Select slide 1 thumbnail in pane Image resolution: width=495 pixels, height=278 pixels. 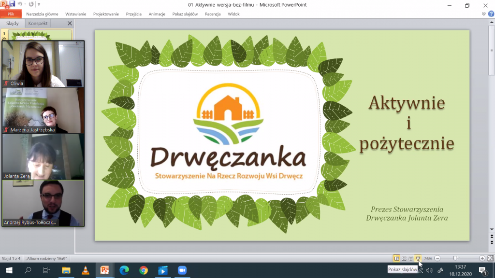(40, 35)
